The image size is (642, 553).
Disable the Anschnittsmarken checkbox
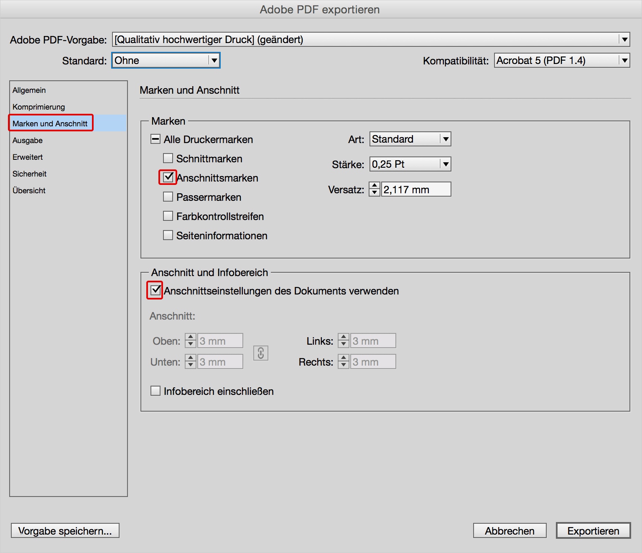[x=168, y=177]
